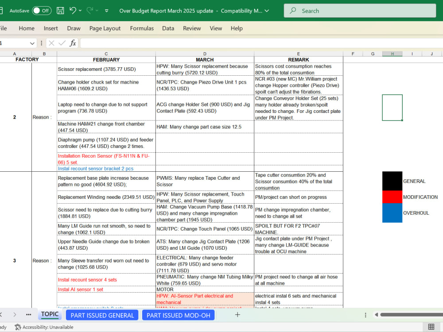Open the Review ribbon tab
Screen dimensions: 443x332
click(192, 28)
